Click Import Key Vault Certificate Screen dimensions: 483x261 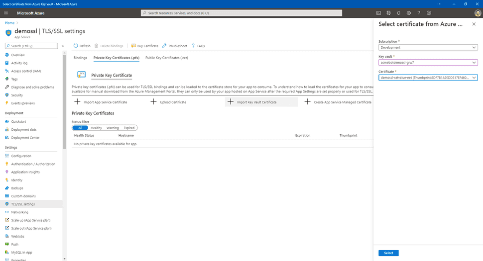(x=261, y=102)
